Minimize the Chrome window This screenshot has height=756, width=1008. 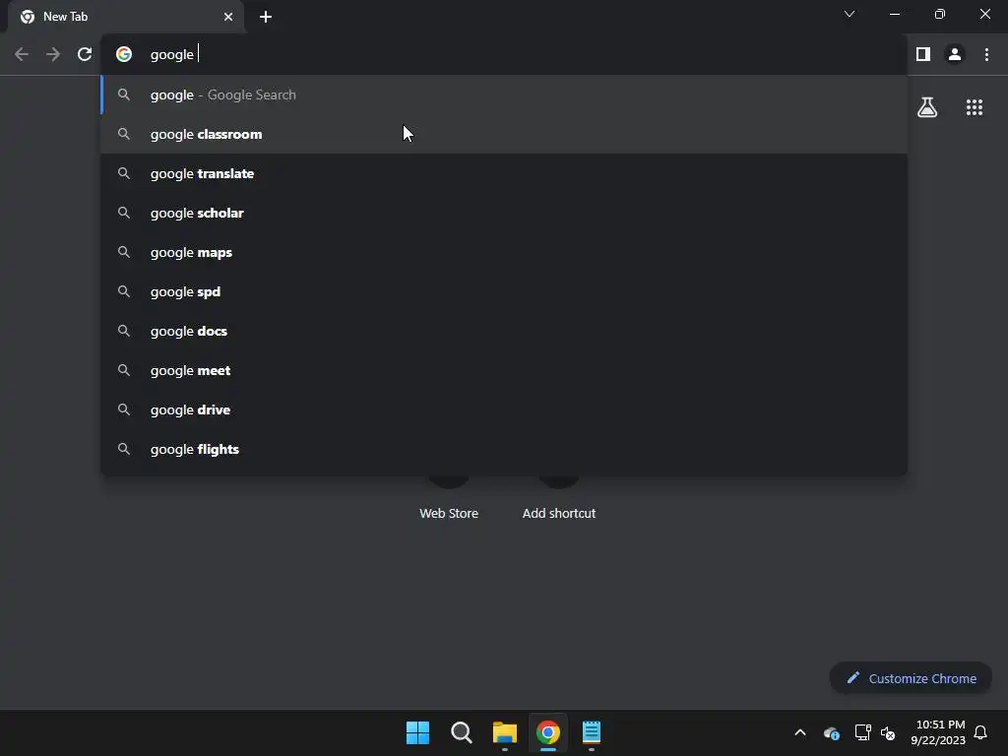(894, 14)
